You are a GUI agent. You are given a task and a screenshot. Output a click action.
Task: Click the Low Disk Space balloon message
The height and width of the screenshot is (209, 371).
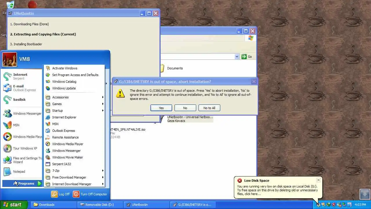(277, 190)
